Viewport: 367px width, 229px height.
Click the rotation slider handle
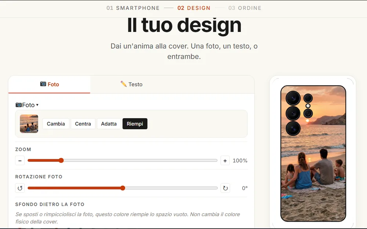click(123, 188)
